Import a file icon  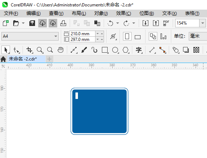pos(146,23)
